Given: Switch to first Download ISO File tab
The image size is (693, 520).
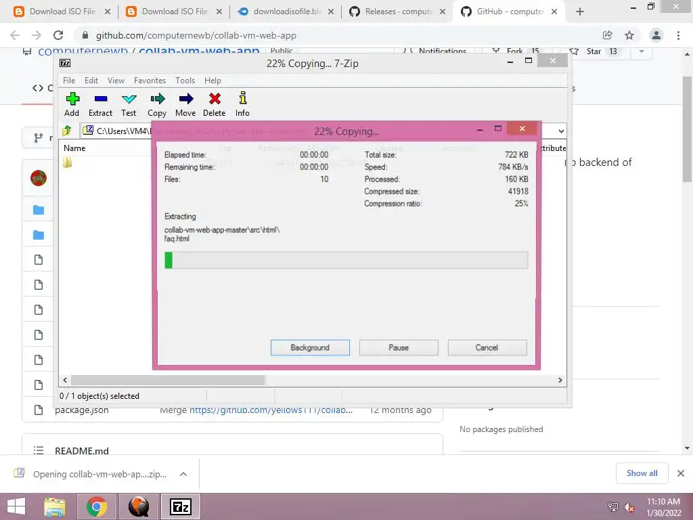Looking at the screenshot, I should coord(62,12).
